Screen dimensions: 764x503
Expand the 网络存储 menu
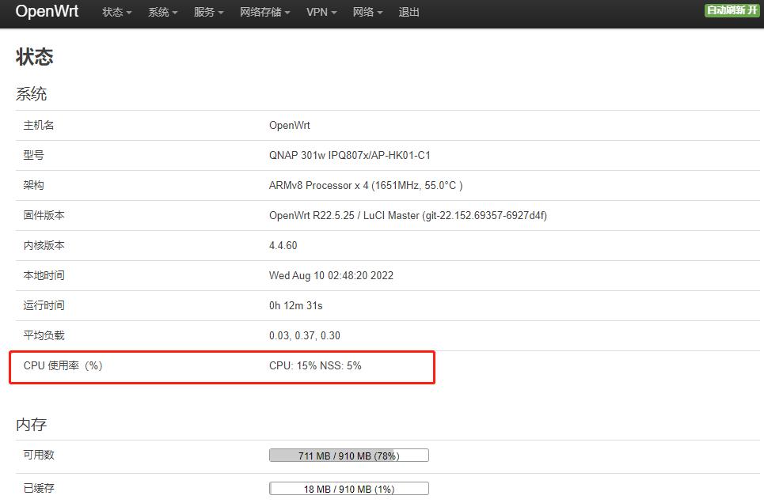(264, 12)
